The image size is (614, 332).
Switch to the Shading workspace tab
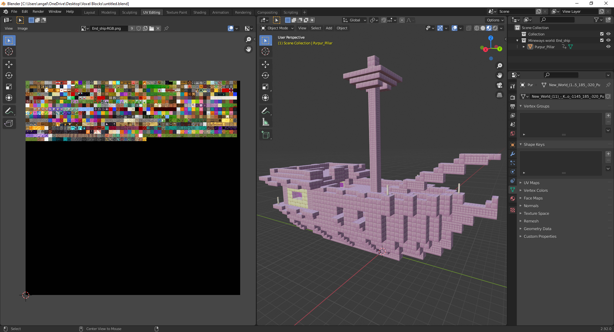[200, 12]
